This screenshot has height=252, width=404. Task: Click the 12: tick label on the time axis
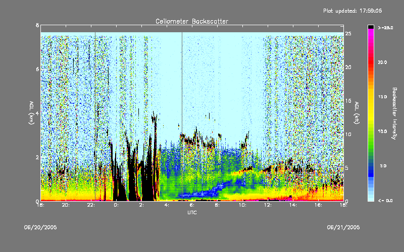(268, 205)
